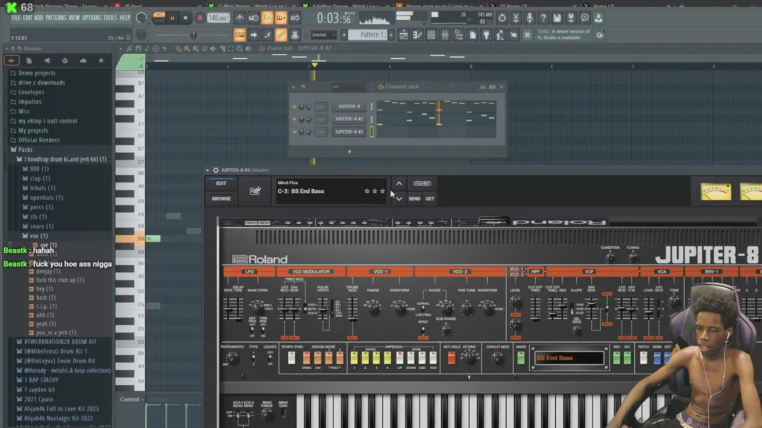The width and height of the screenshot is (762, 428).
Task: Select the 'hey (1)' vox sample
Action: tap(45, 289)
